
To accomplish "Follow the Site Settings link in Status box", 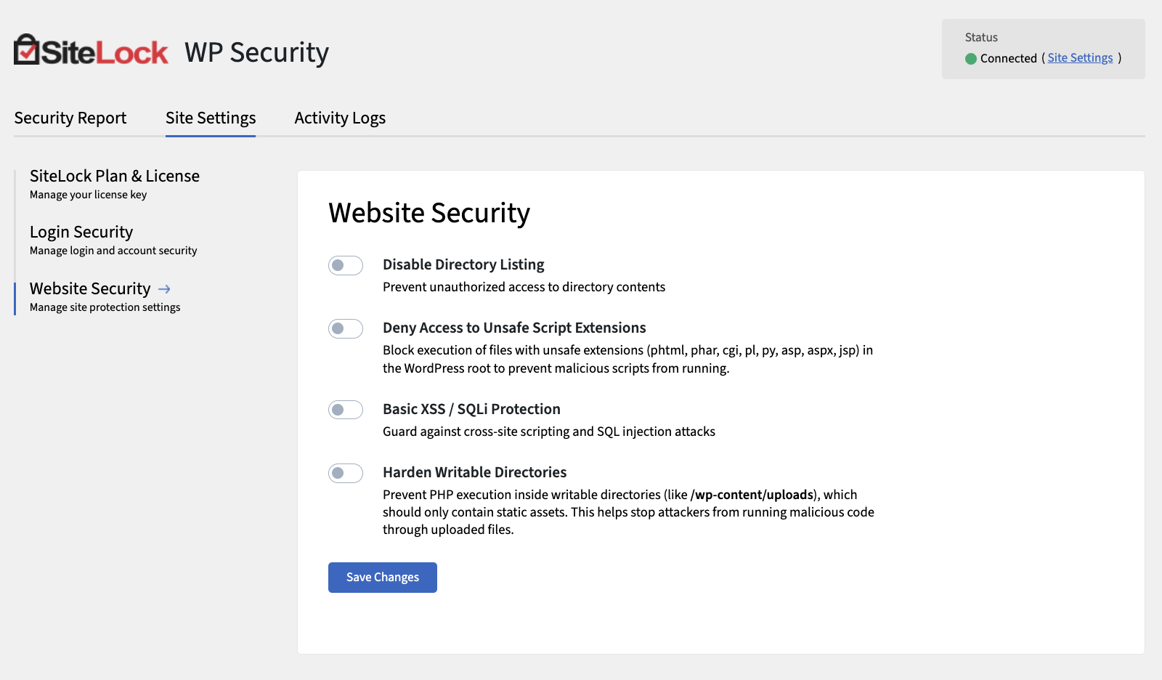I will (x=1080, y=58).
